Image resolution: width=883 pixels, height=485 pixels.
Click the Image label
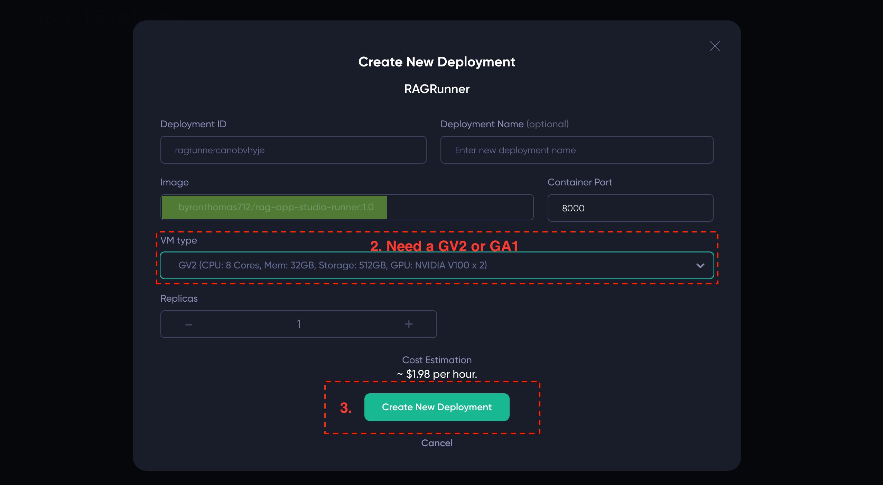(x=174, y=182)
